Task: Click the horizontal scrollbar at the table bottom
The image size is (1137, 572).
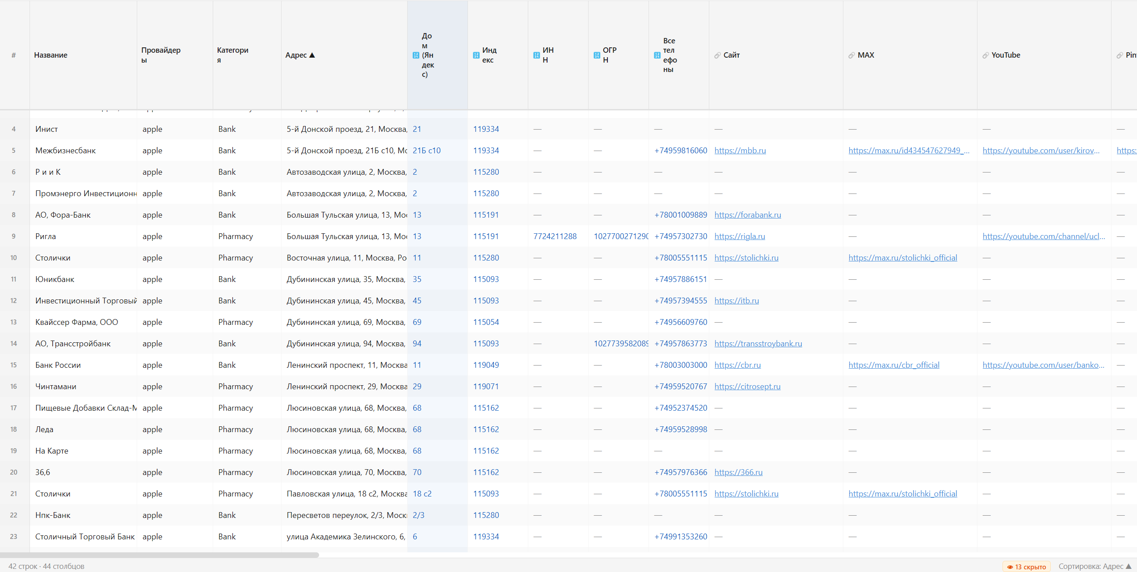Action: 160,555
